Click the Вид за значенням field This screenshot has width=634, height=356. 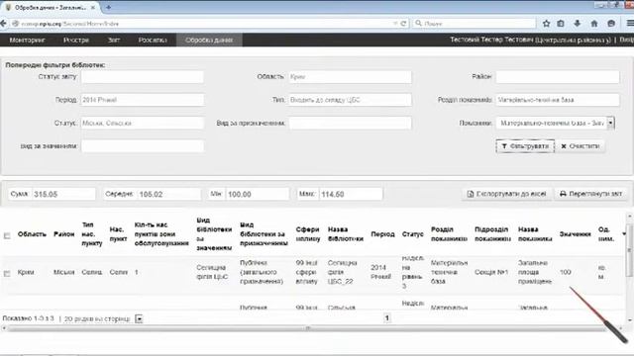[143, 146]
